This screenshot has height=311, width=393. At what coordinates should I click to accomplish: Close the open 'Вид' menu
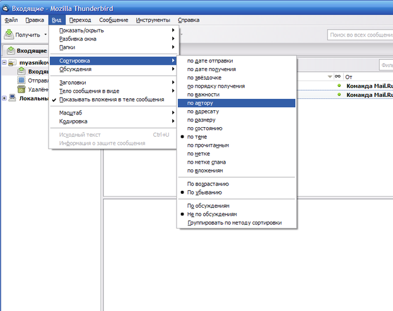(57, 20)
